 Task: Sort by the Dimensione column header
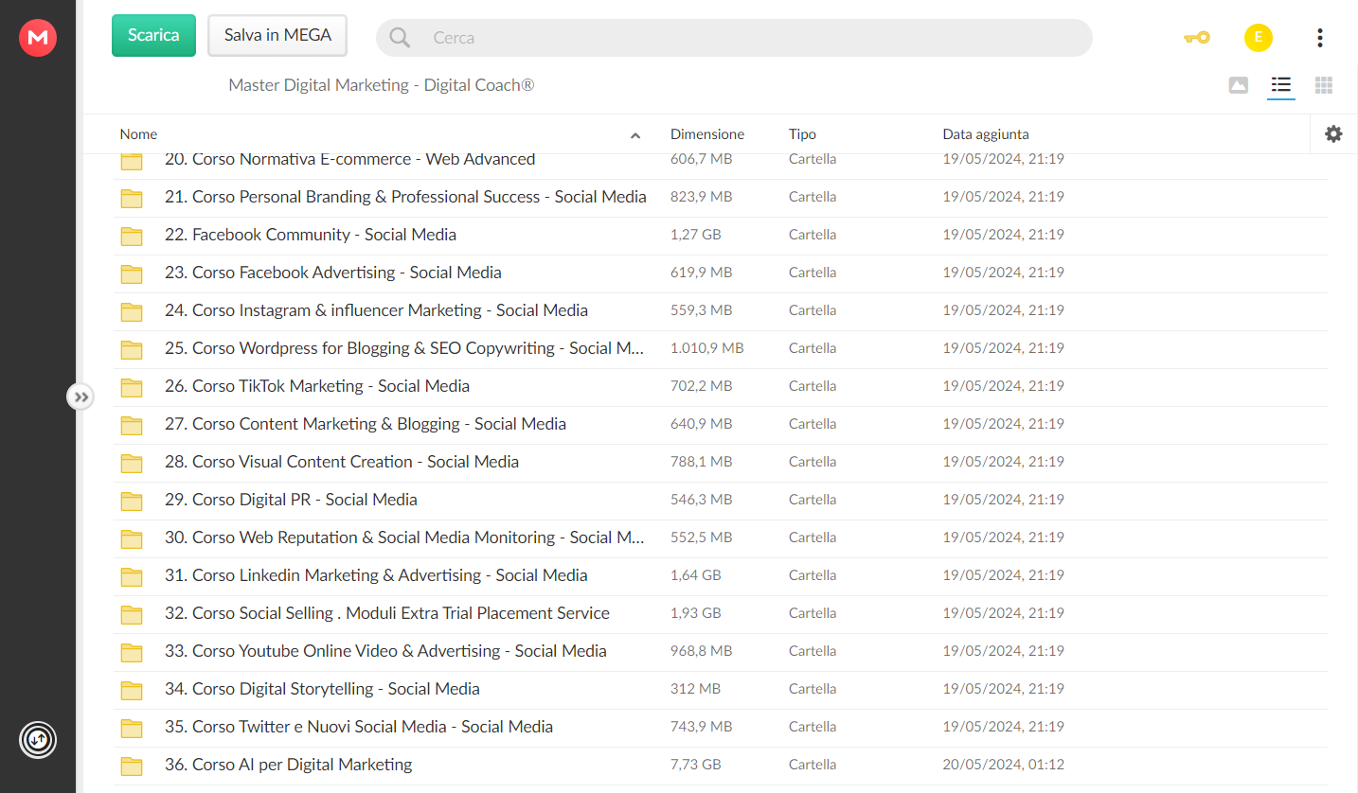pyautogui.click(x=707, y=134)
